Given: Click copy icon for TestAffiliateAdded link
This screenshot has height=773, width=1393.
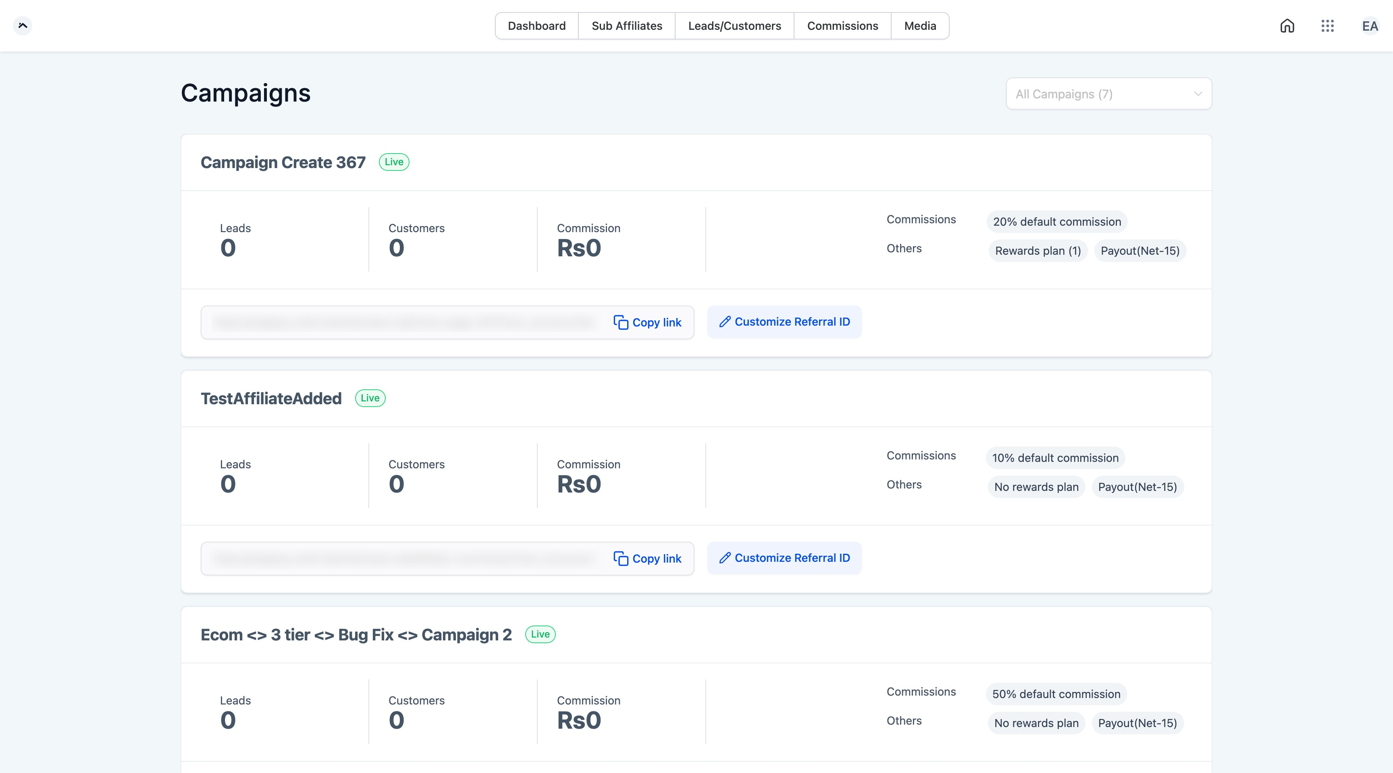Looking at the screenshot, I should (621, 559).
